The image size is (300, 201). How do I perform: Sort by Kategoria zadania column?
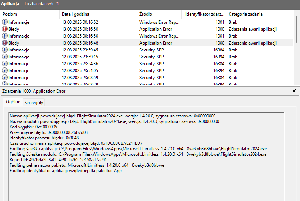click(x=260, y=14)
